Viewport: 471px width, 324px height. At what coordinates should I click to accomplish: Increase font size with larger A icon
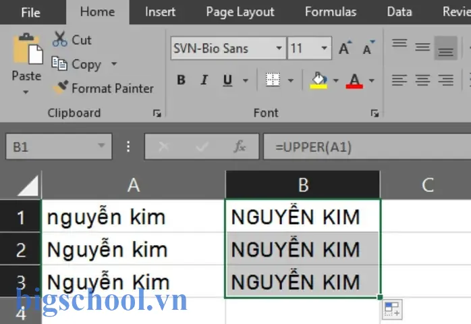(x=345, y=48)
